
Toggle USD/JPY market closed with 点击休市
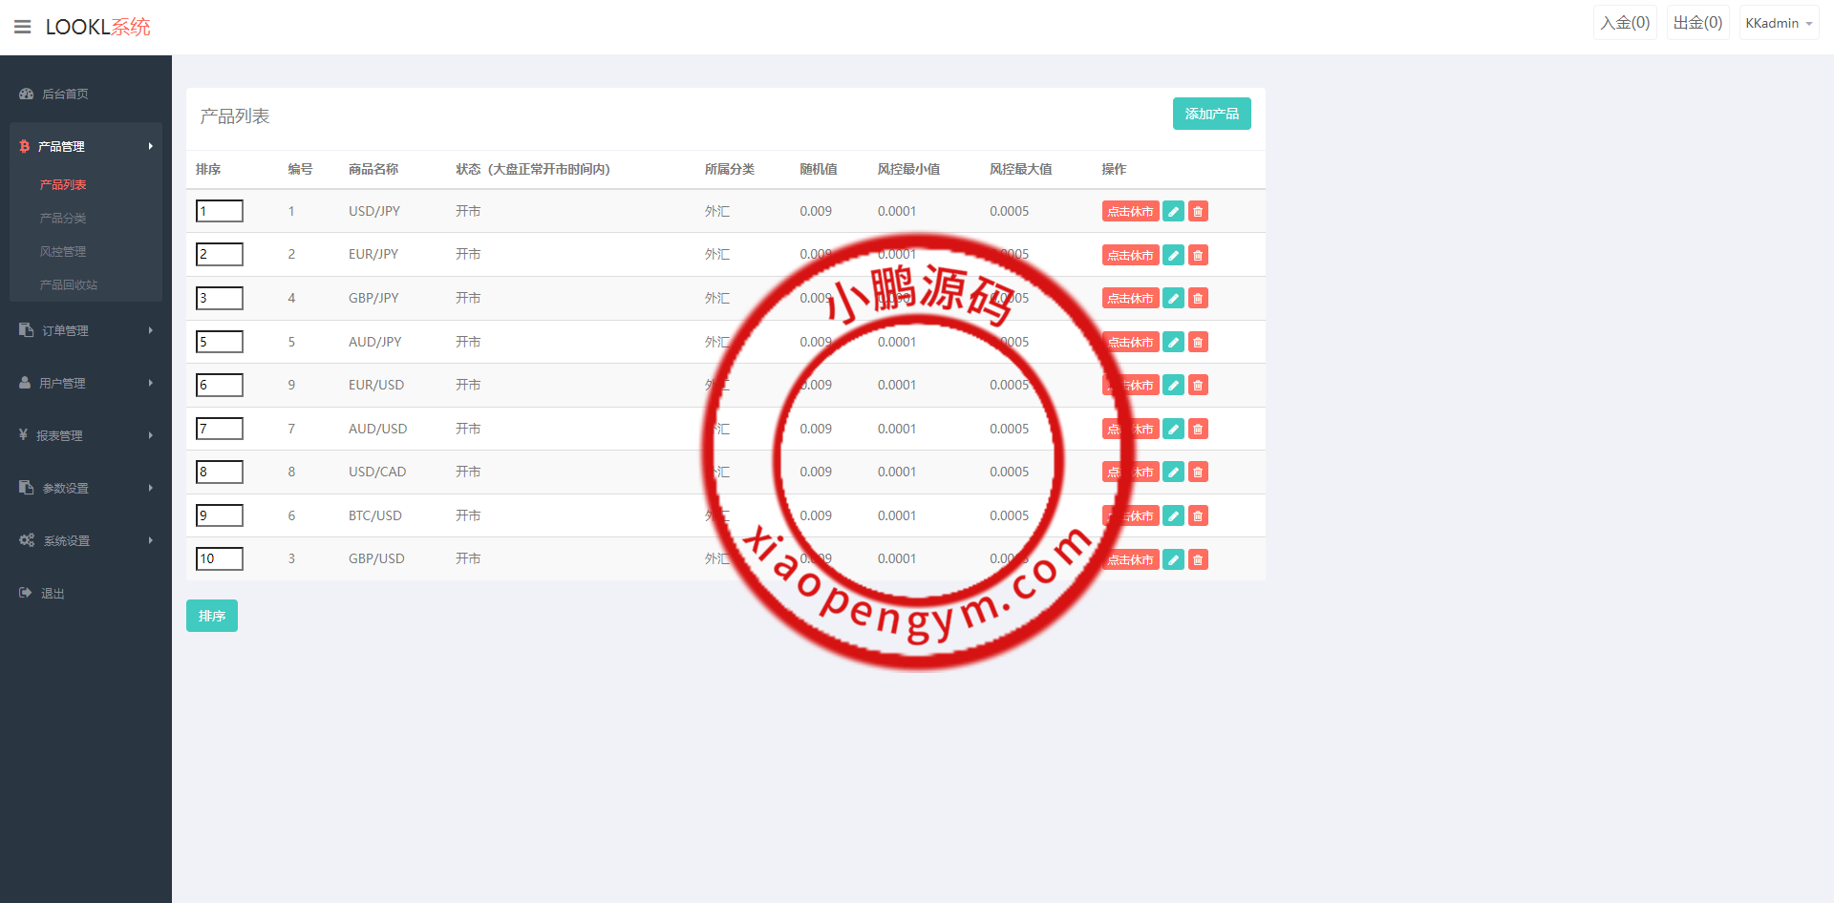[x=1130, y=212]
